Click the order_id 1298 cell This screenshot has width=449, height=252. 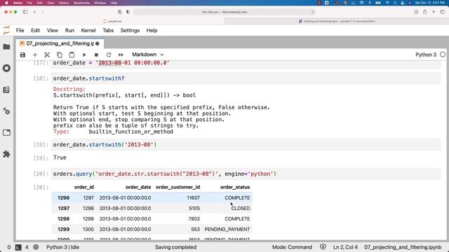(88, 209)
